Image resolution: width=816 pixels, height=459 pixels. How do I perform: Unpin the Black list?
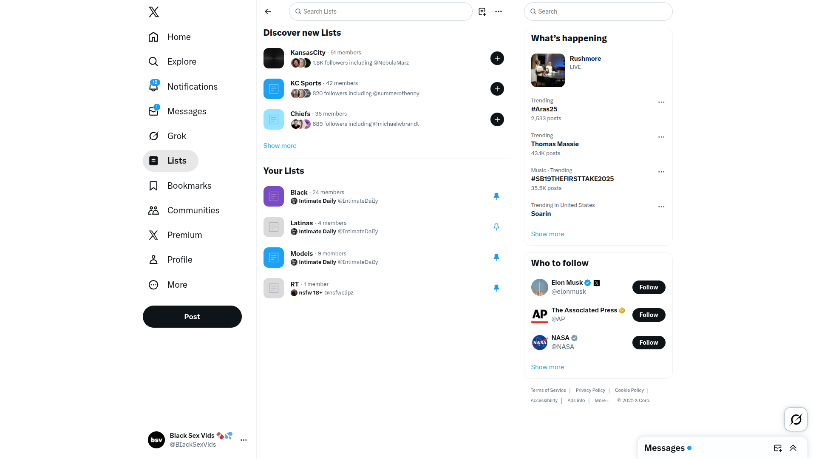pos(496,196)
